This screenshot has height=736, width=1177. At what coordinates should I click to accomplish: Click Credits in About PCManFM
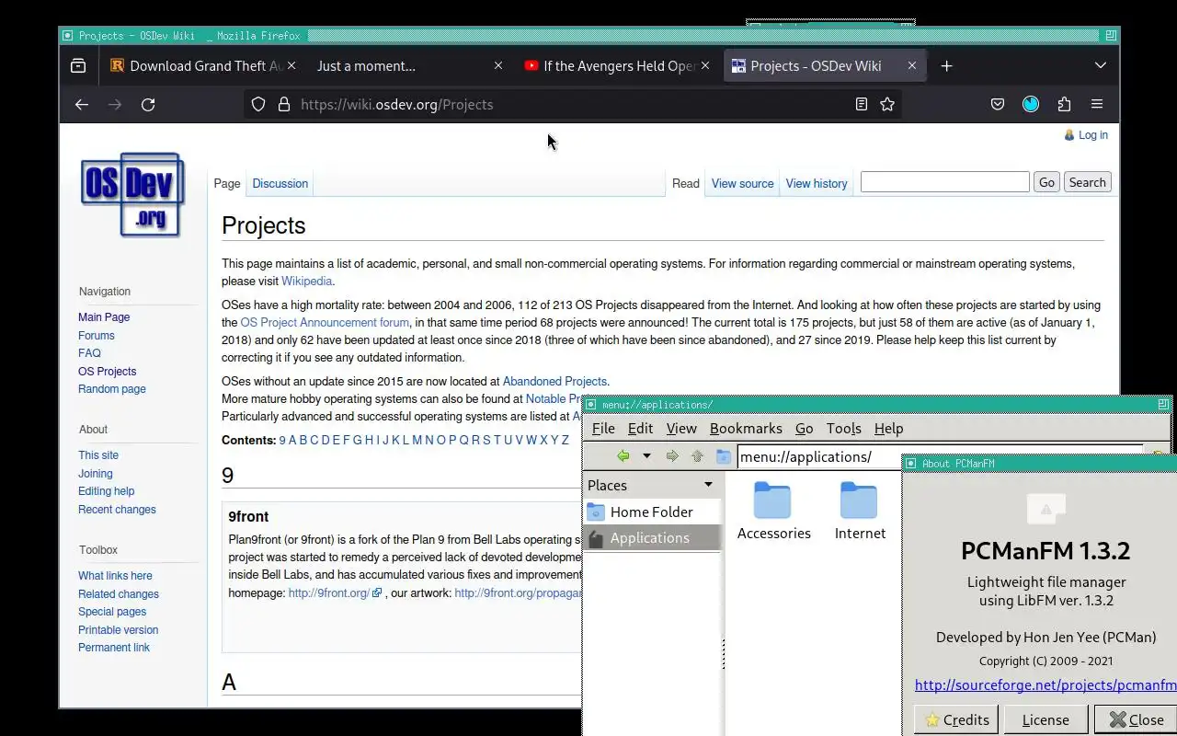956,719
